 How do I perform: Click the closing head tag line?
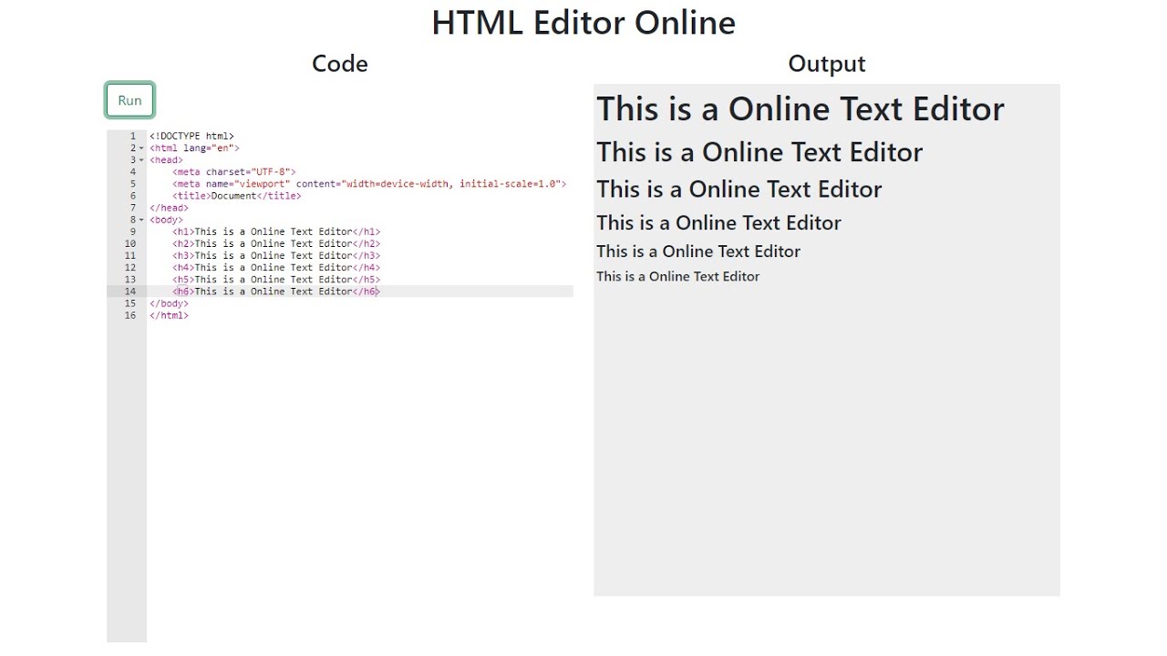tap(169, 207)
